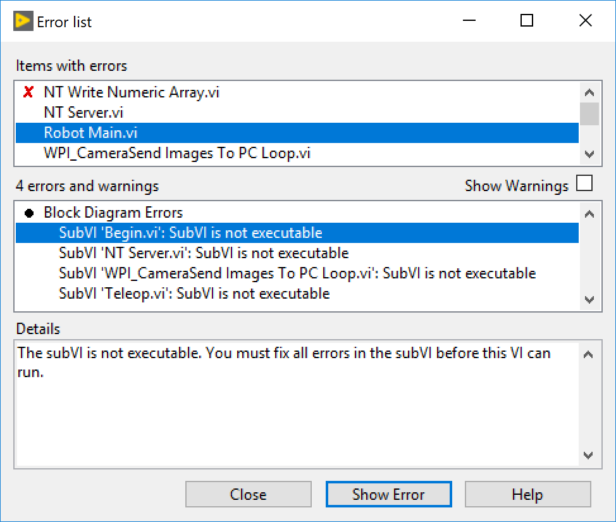The height and width of the screenshot is (522, 616).
Task: Click the LabVIEW icon in title bar
Action: coord(23,22)
